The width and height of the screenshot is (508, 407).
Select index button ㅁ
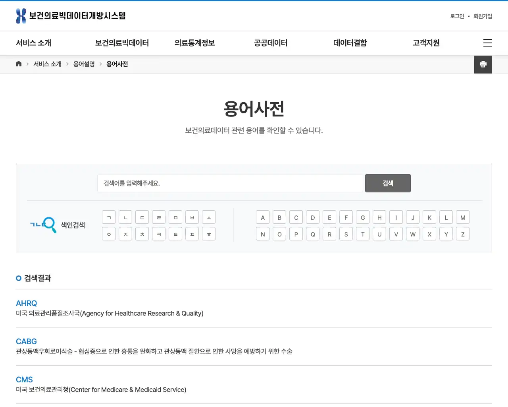pos(175,217)
